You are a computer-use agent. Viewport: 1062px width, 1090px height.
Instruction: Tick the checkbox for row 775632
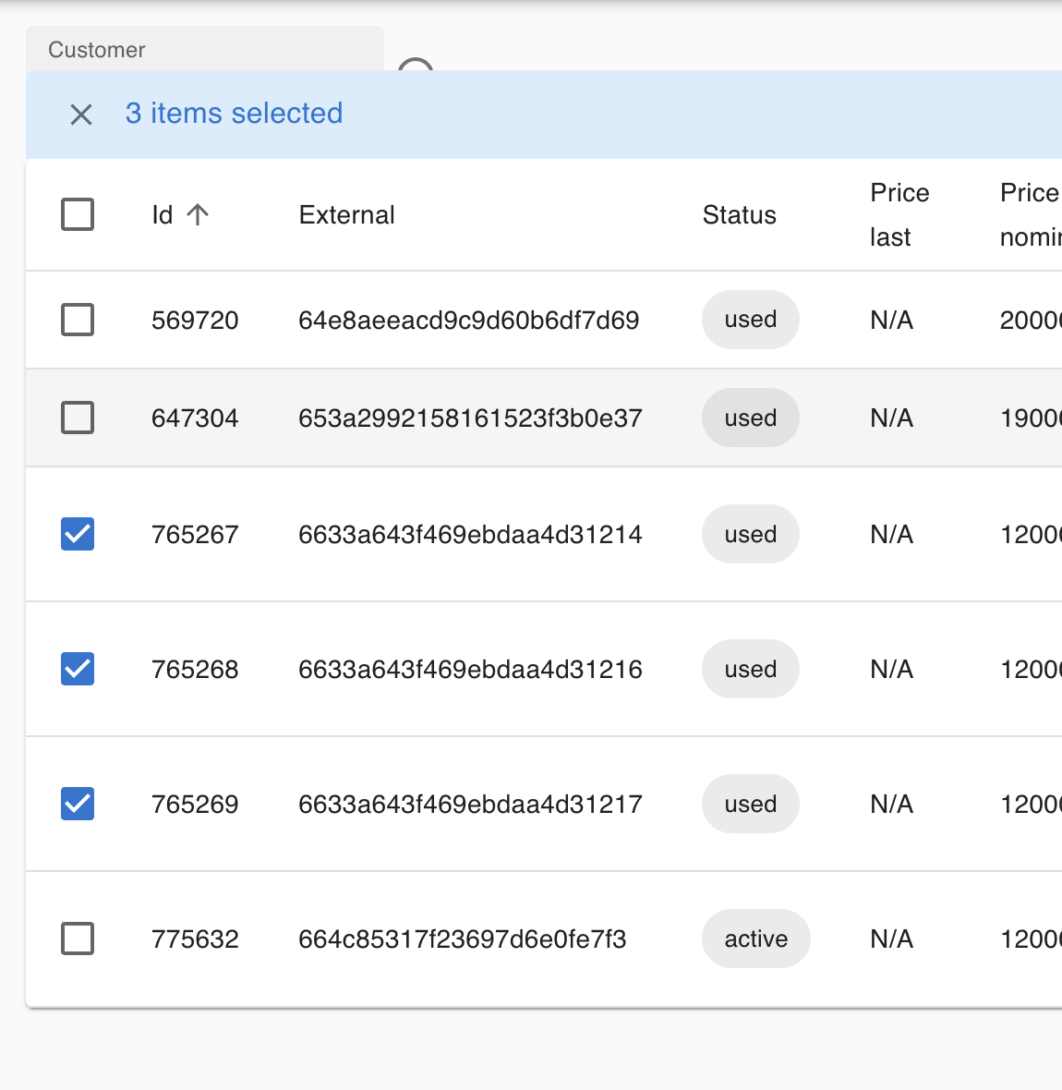point(78,939)
